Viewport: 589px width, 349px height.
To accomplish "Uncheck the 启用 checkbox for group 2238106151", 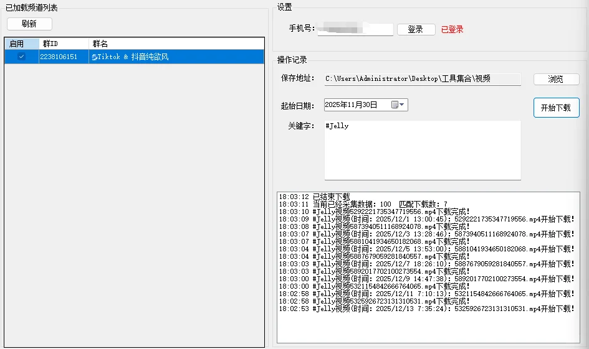I will [21, 57].
